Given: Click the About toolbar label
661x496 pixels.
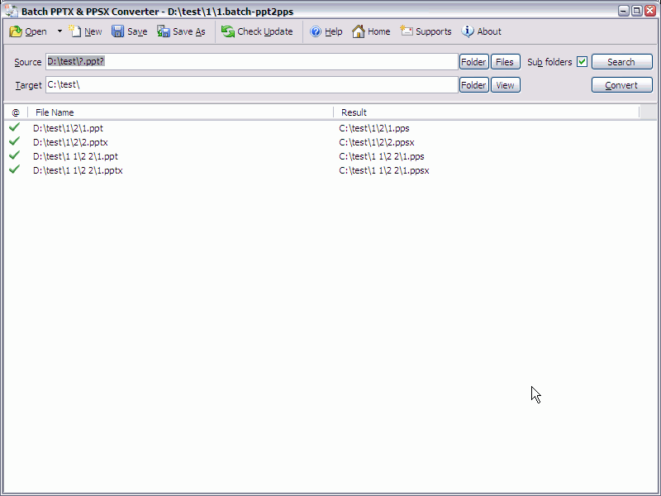Looking at the screenshot, I should 489,31.
